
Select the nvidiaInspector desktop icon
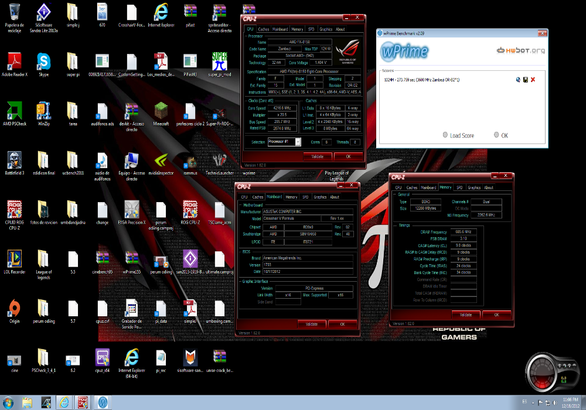tap(161, 163)
